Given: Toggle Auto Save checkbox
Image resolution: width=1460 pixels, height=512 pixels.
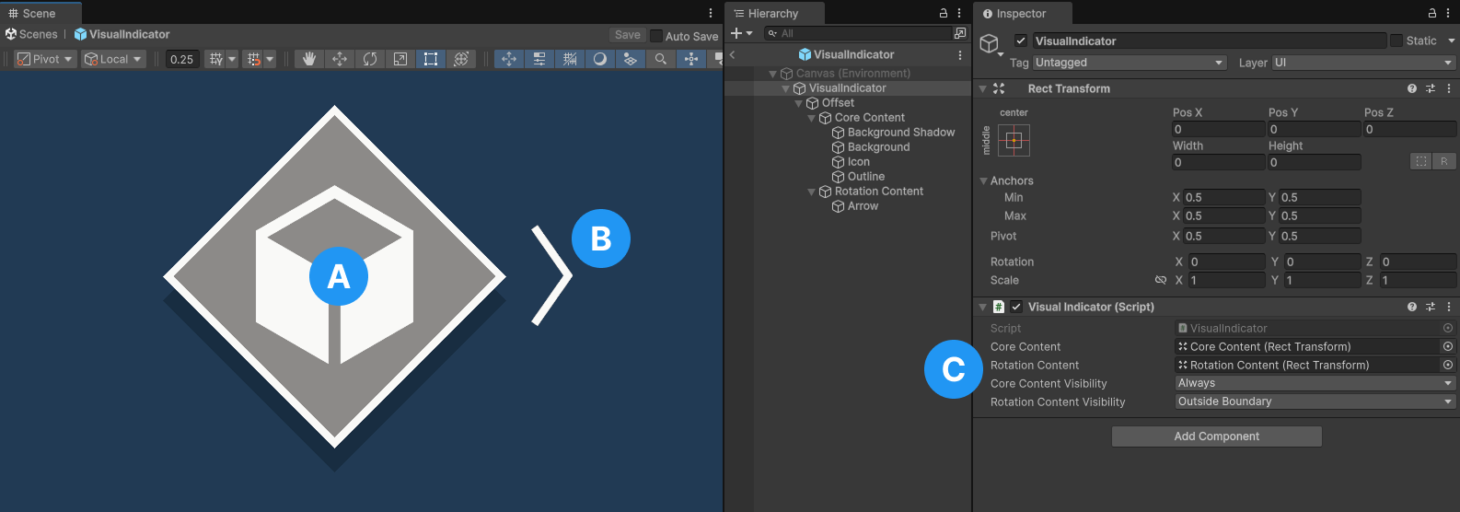Looking at the screenshot, I should [656, 36].
